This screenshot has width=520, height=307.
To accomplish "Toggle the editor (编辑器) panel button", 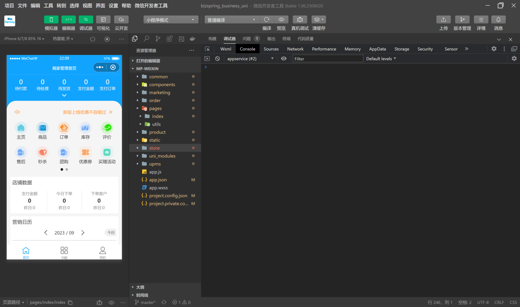I will click(69, 20).
